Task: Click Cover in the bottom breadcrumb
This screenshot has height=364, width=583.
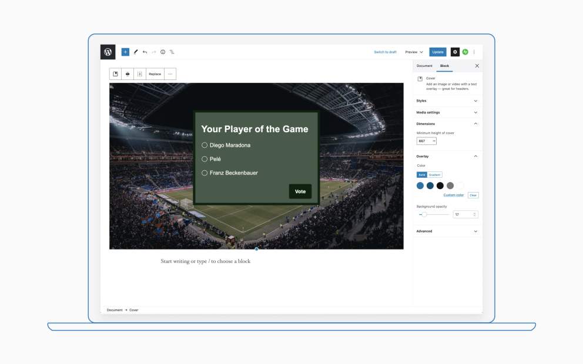Action: pos(134,310)
